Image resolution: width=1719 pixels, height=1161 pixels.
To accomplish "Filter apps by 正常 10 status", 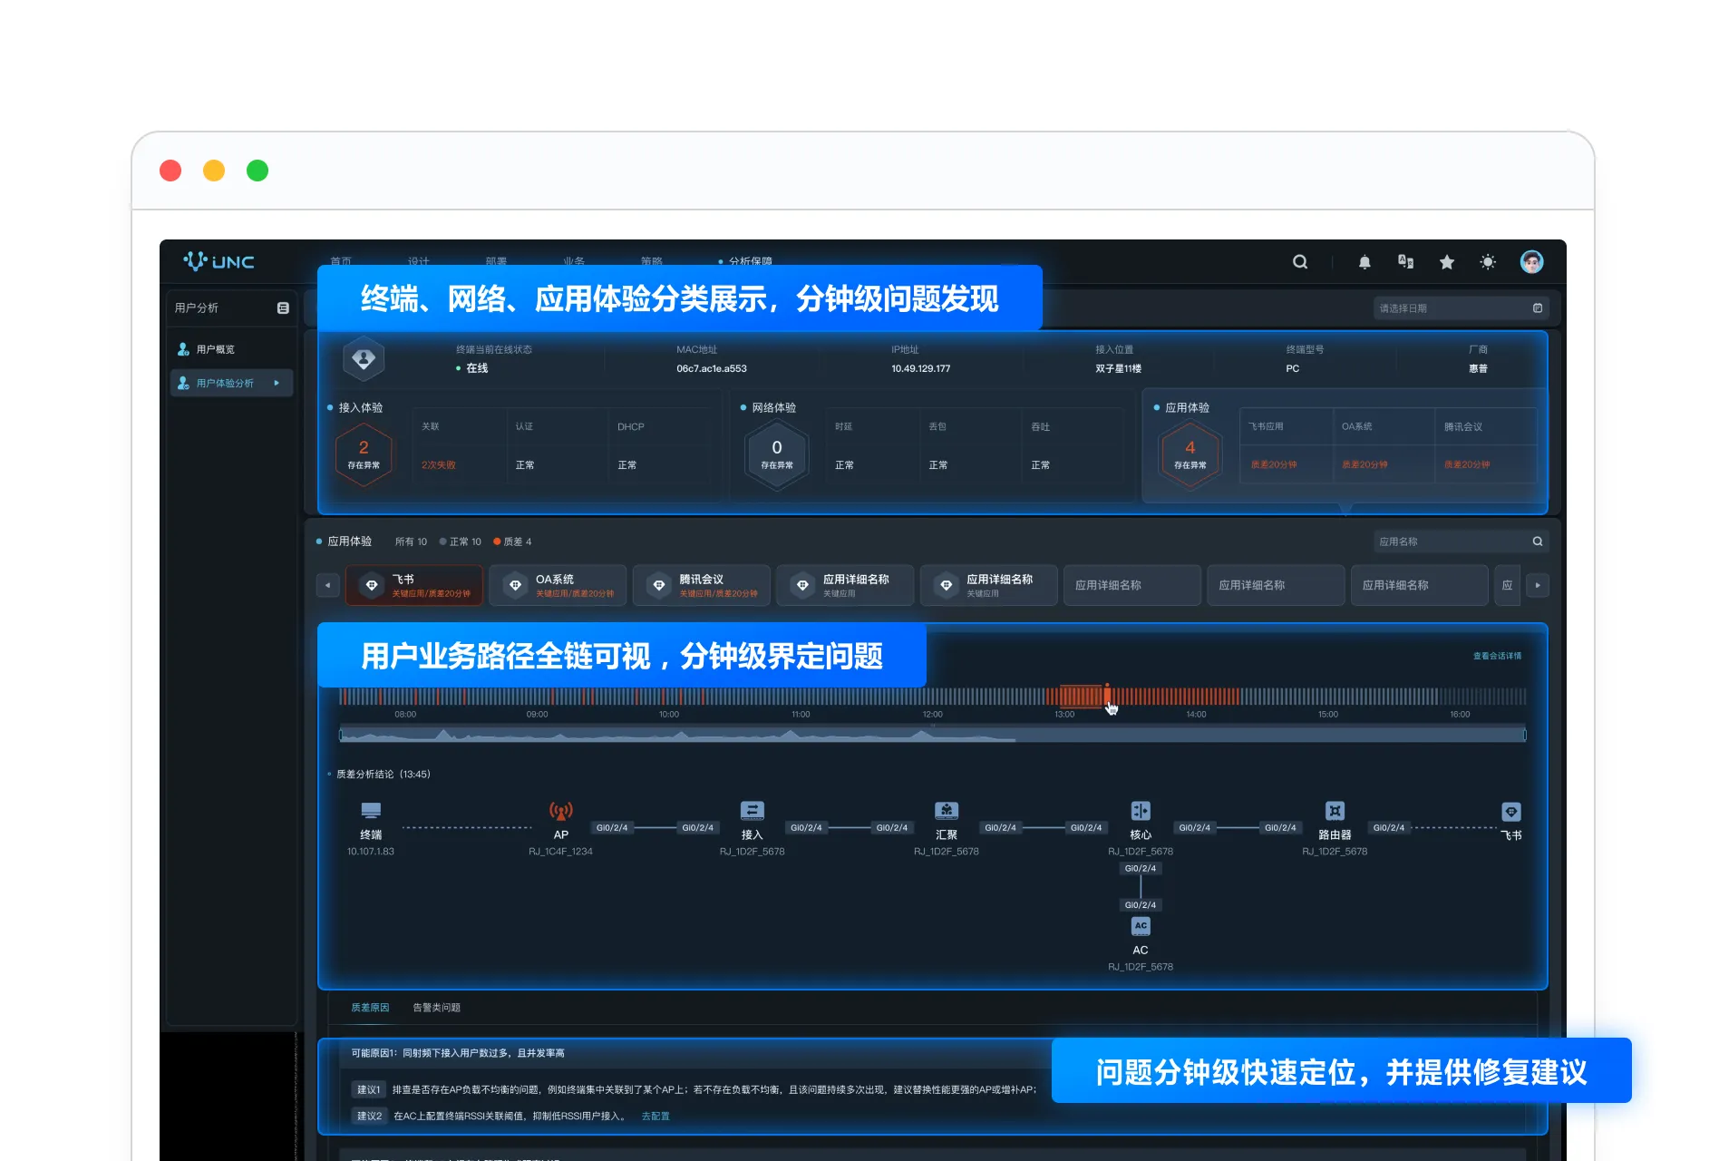I will coord(461,541).
